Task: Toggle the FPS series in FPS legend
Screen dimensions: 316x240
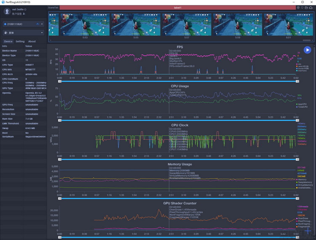Action: [299, 64]
